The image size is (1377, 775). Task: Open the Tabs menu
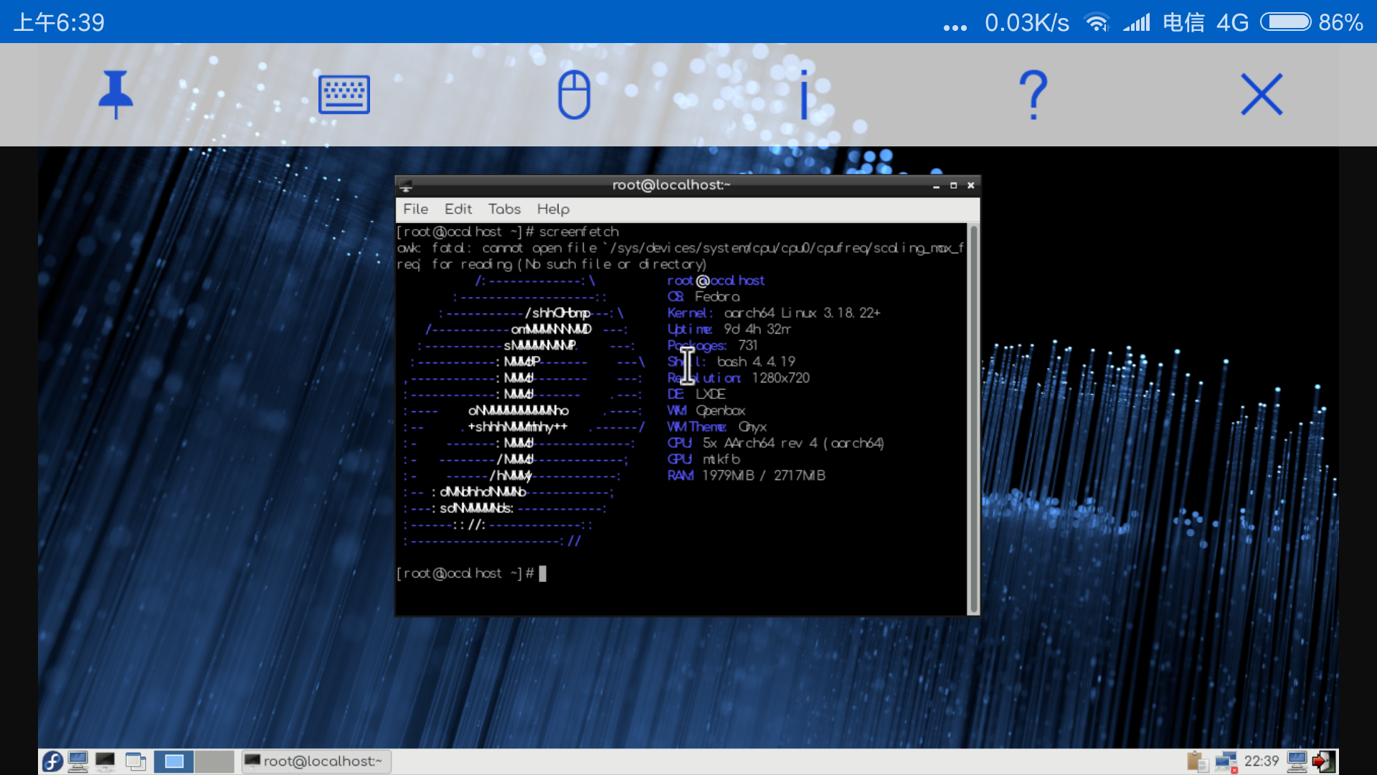[x=504, y=209]
